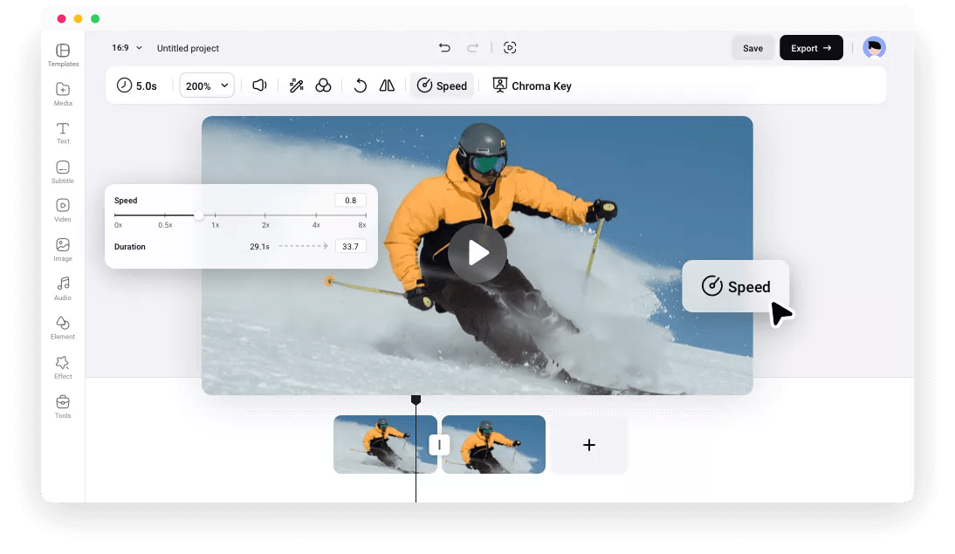Open the Templates panel
The height and width of the screenshot is (554, 955).
(62, 55)
